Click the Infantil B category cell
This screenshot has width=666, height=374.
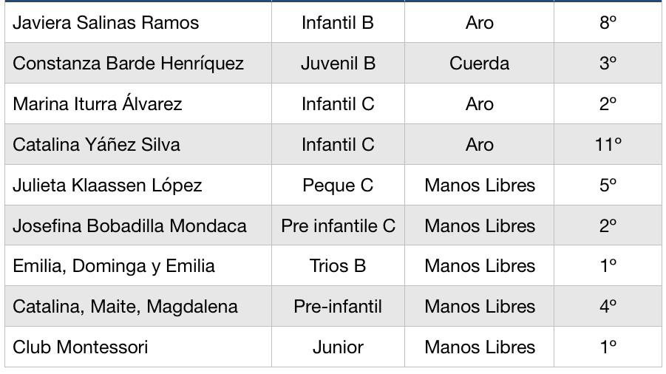338,22
